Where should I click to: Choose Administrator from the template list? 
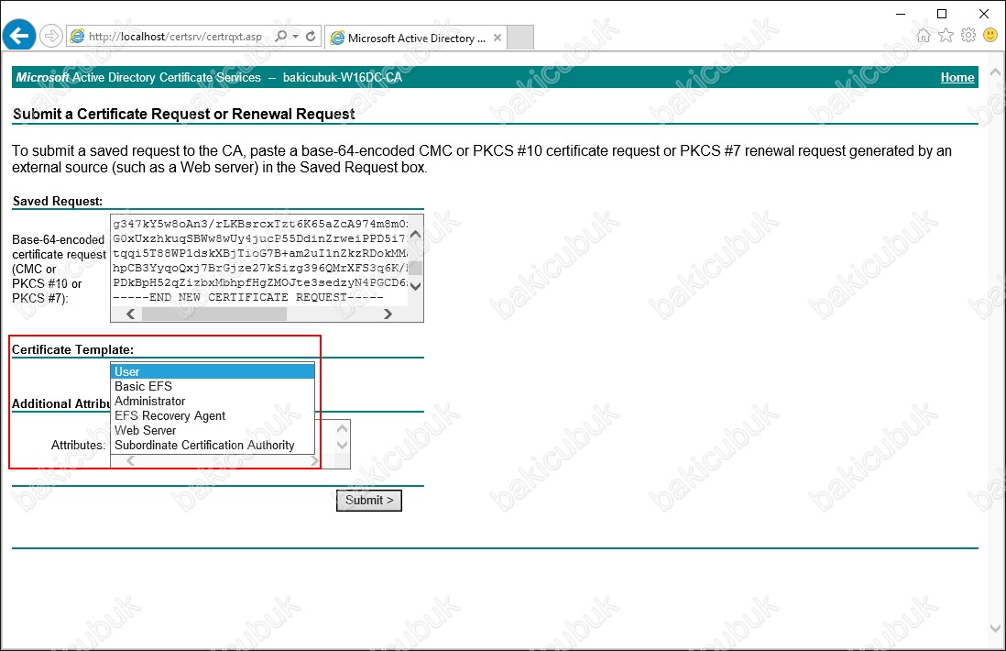pos(213,402)
